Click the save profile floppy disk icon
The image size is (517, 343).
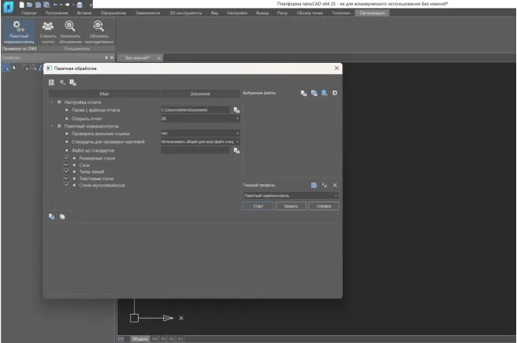click(314, 185)
